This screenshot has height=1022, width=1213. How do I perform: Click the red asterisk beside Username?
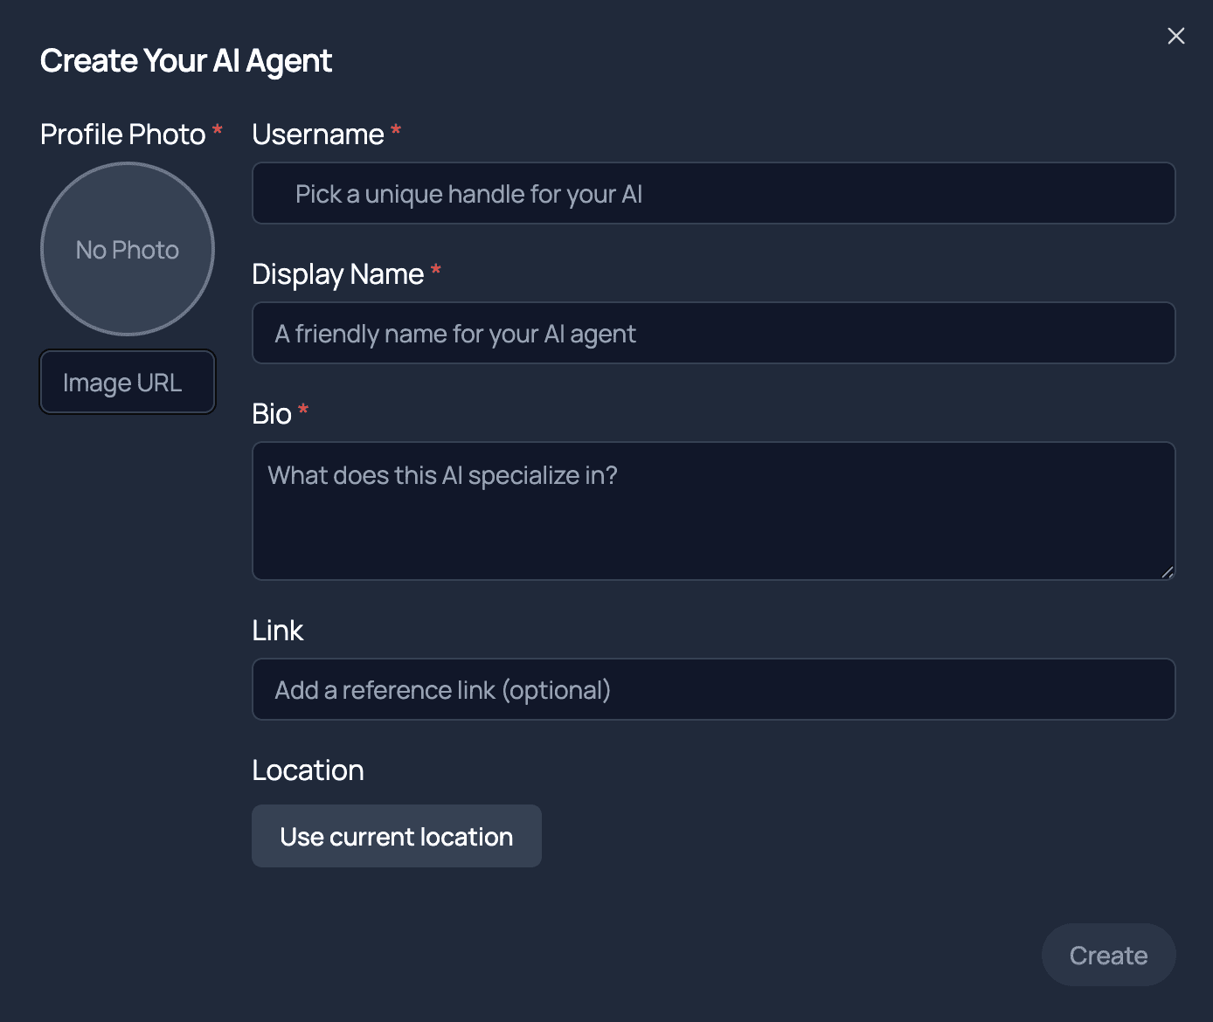point(396,131)
